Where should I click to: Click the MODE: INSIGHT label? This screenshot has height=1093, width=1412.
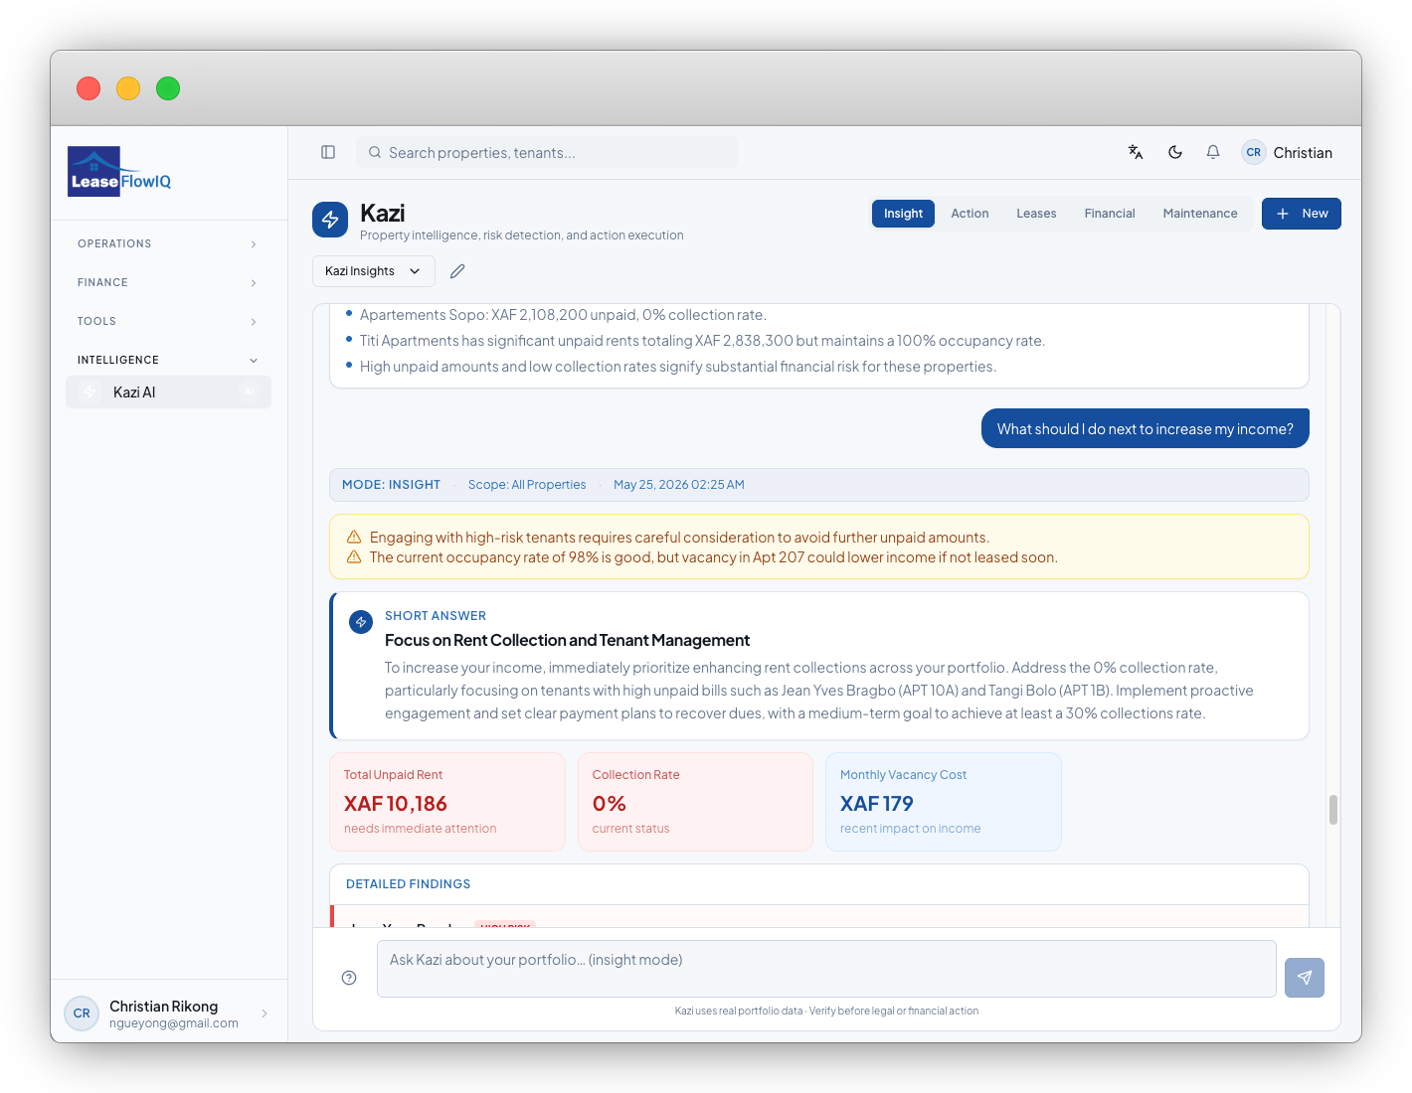tap(391, 485)
